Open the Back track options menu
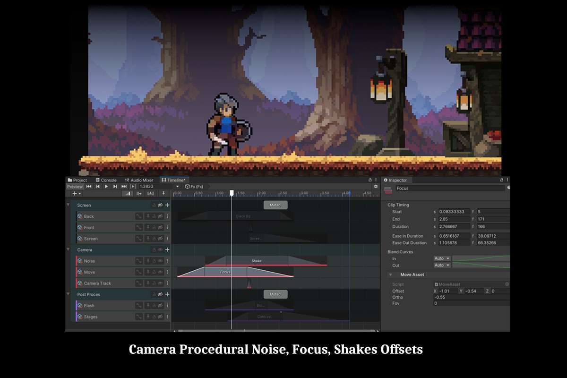Screen dimensions: 567x378 click(167, 216)
